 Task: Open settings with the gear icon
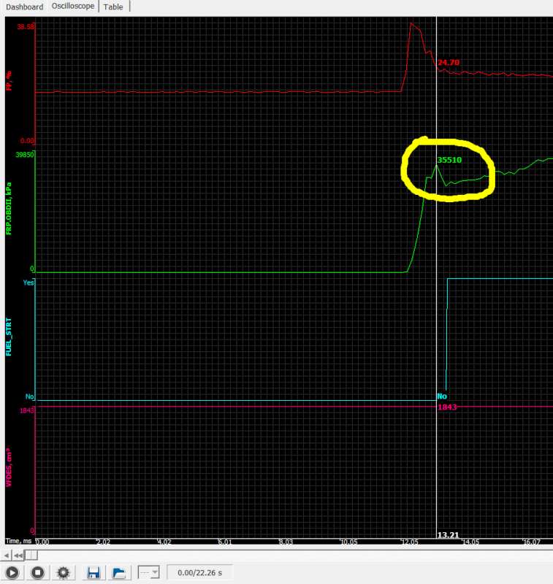tap(63, 573)
